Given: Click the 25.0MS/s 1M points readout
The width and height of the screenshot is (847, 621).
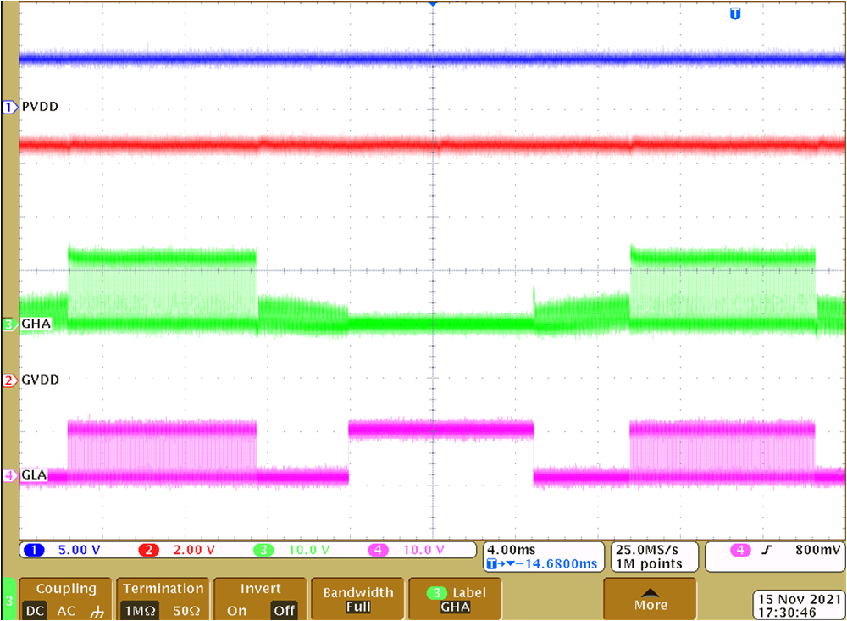Looking at the screenshot, I should coord(654,557).
